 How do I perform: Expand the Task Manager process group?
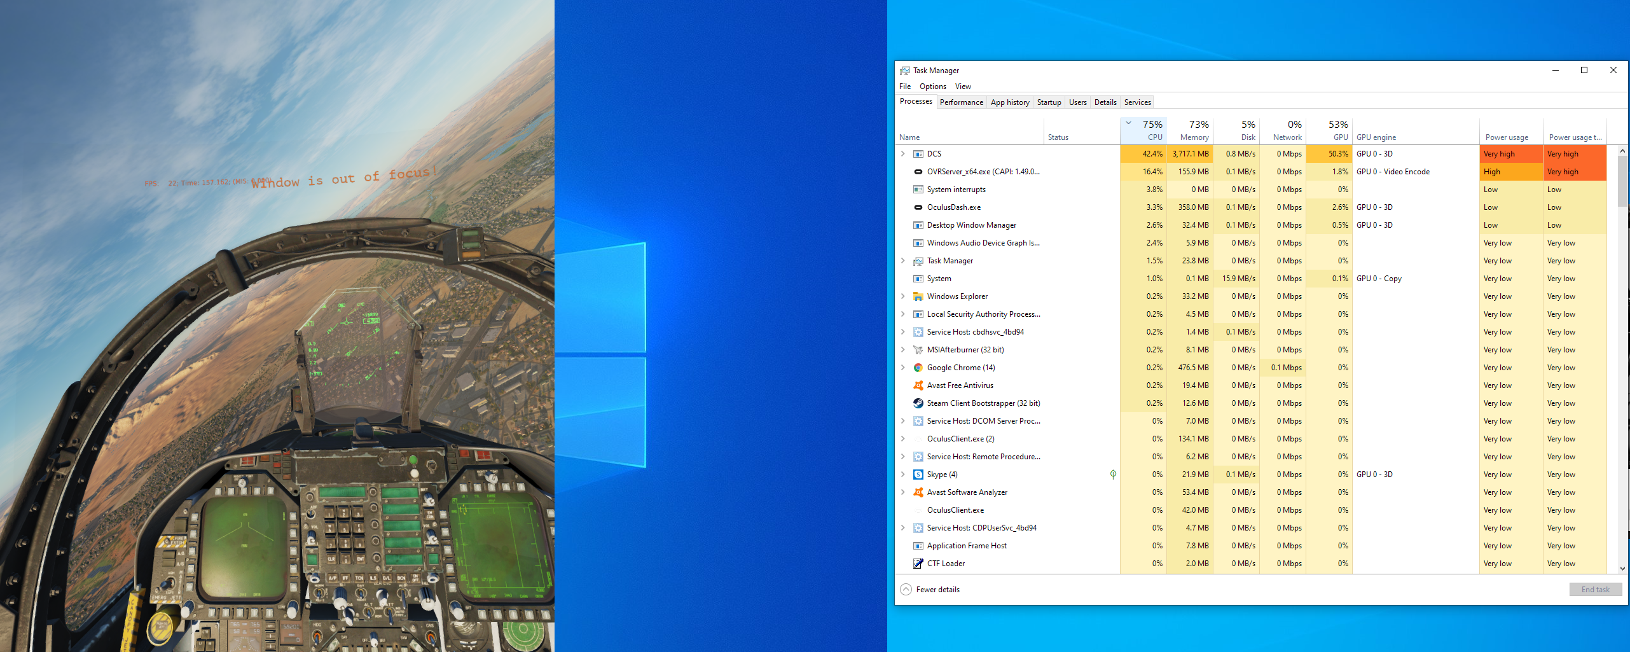pyautogui.click(x=902, y=261)
